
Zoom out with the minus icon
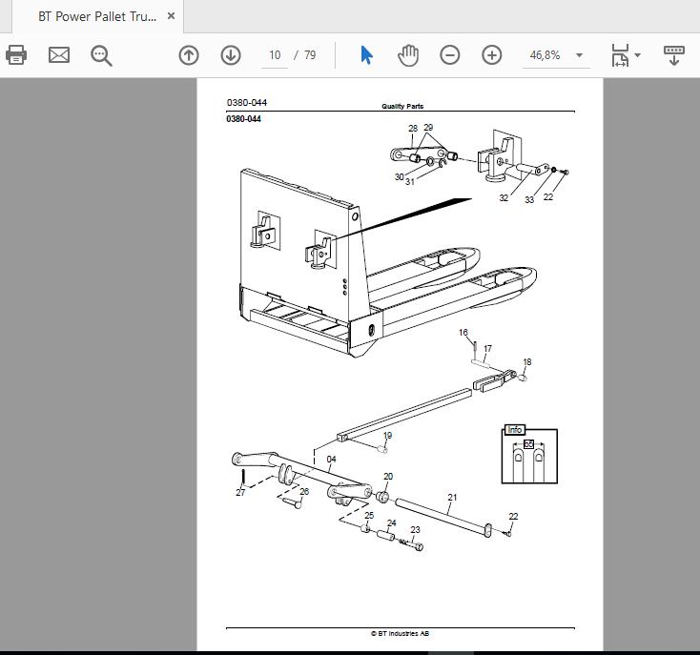pos(449,55)
